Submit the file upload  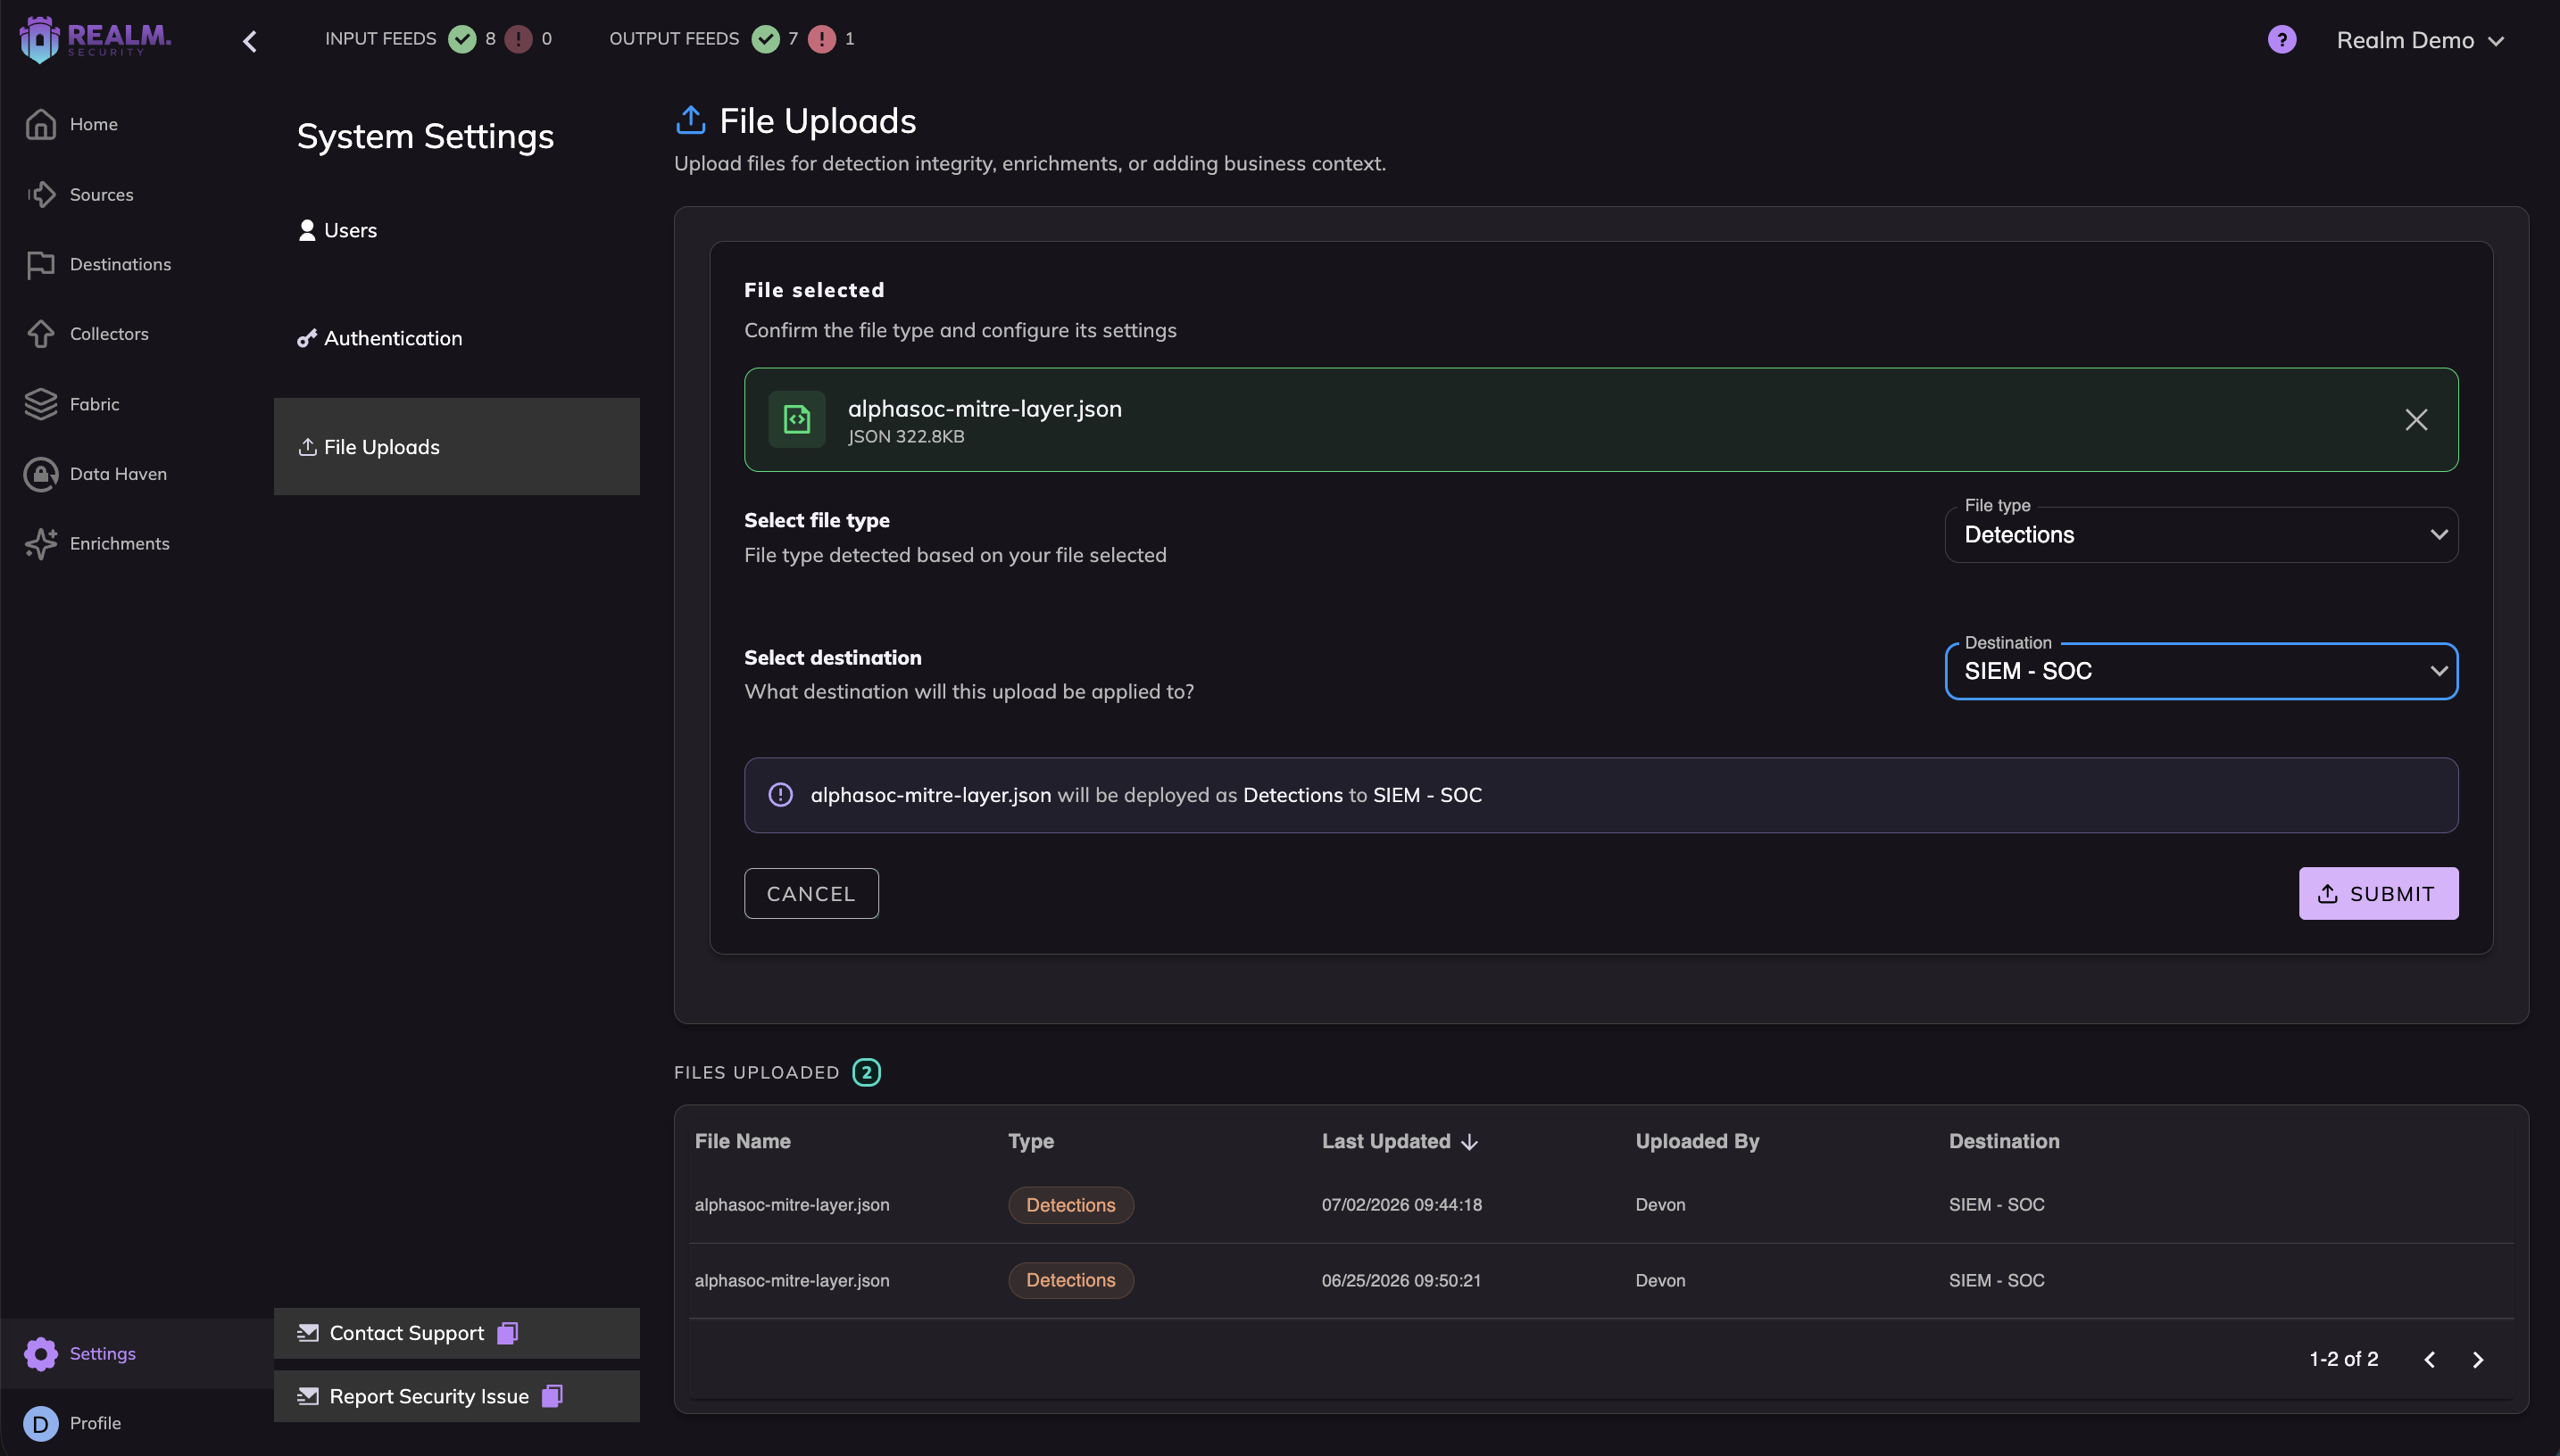pos(2378,894)
